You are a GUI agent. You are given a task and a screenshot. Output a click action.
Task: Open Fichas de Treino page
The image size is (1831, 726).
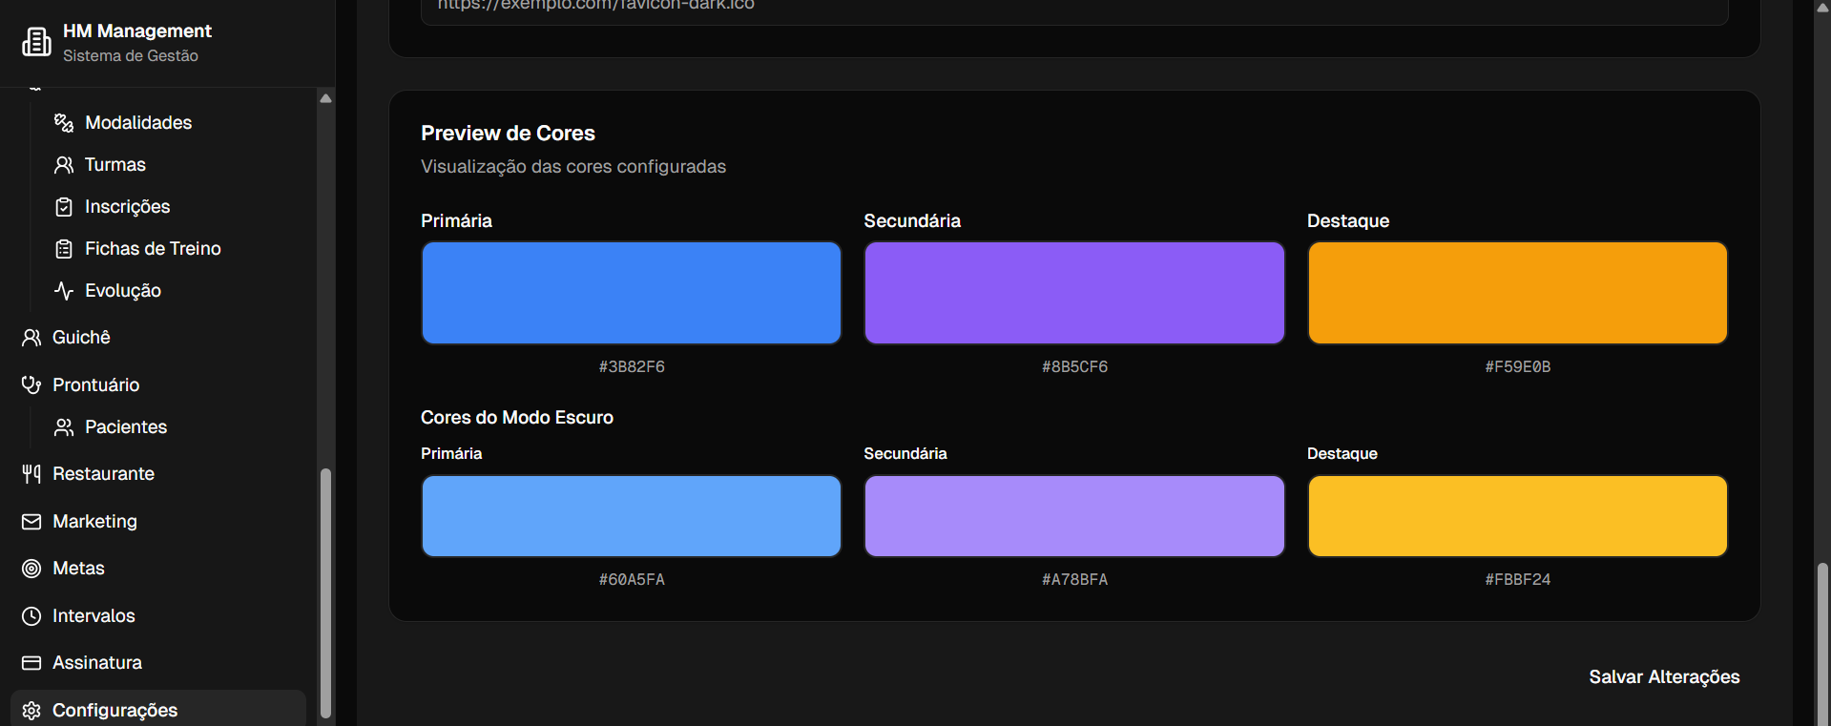point(153,249)
